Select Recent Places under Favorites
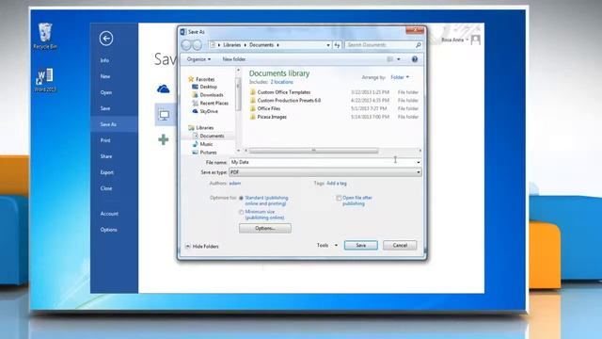The image size is (602, 339). pos(210,103)
